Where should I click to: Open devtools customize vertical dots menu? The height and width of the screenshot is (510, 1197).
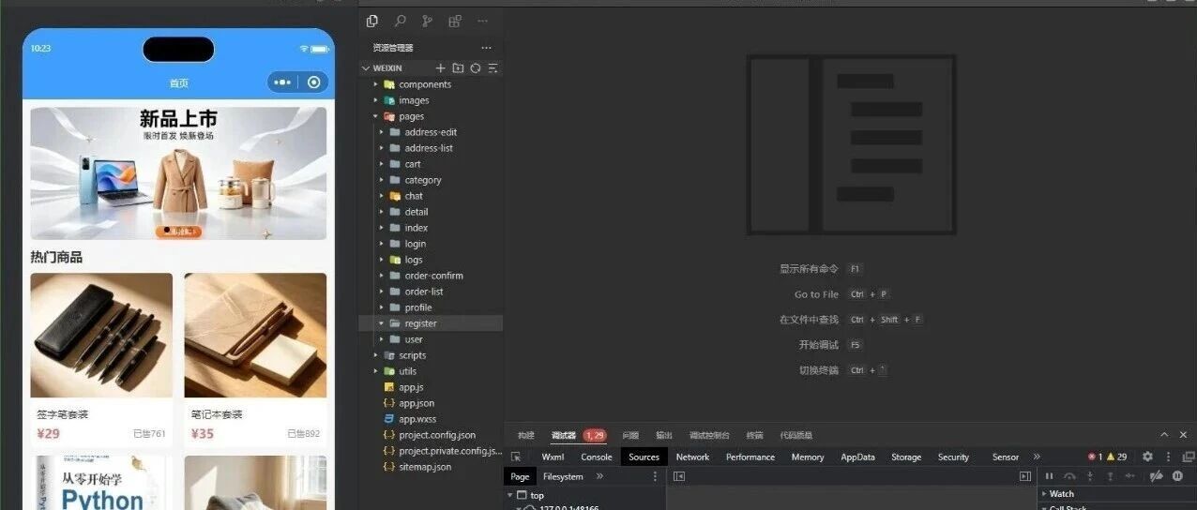pos(1168,457)
